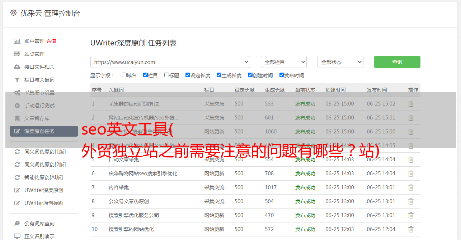Image resolution: width=461 pixels, height=240 pixels.
Task: Open 深度原创任务 in the sidebar
Action: (44, 131)
